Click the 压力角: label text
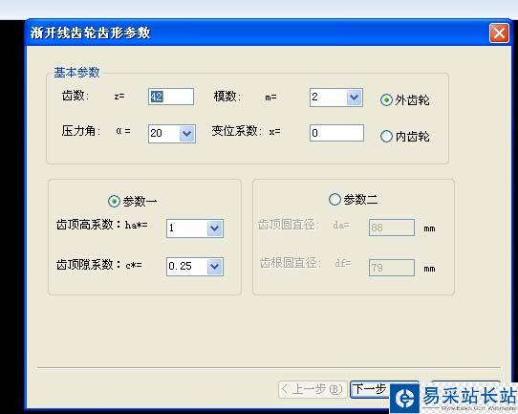 click(81, 131)
